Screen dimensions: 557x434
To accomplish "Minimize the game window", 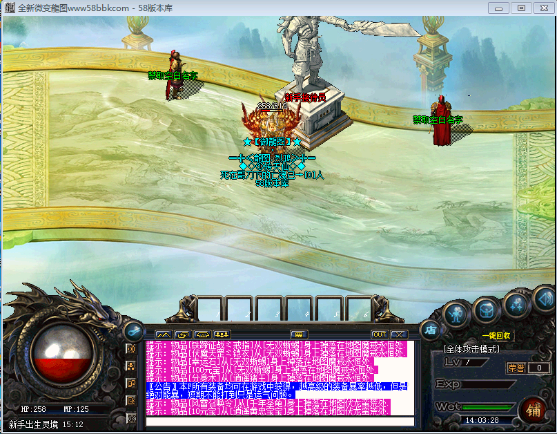I will pyautogui.click(x=498, y=8).
